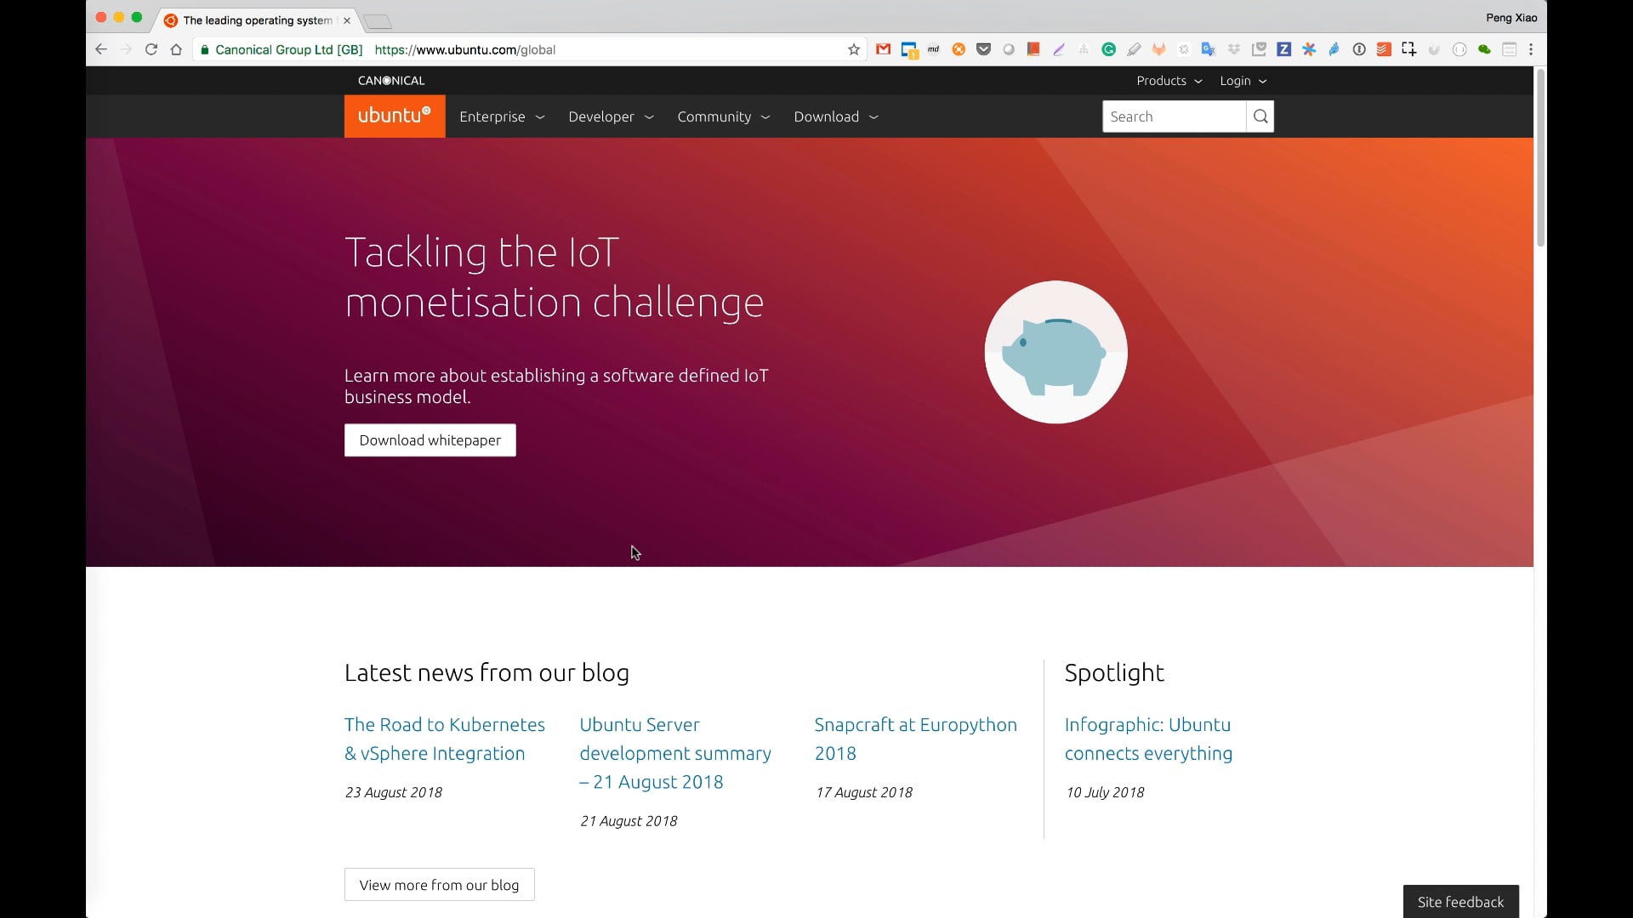
Task: Click the search magnifier button
Action: [1260, 116]
